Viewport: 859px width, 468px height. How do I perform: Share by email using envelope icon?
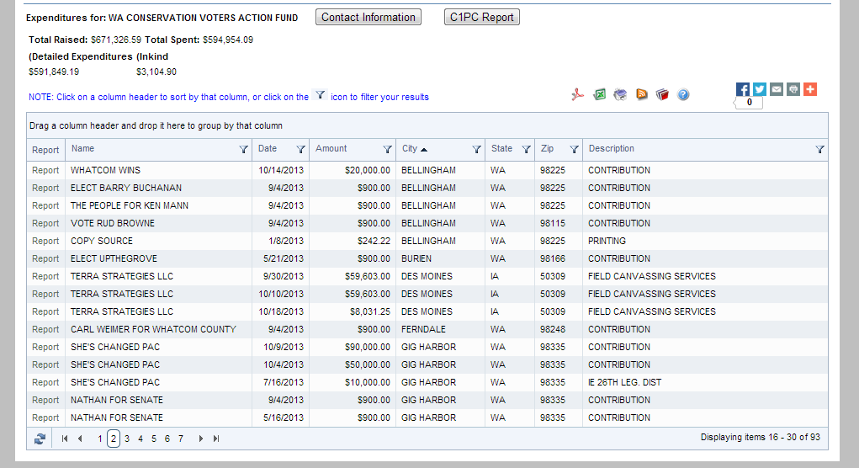click(777, 89)
